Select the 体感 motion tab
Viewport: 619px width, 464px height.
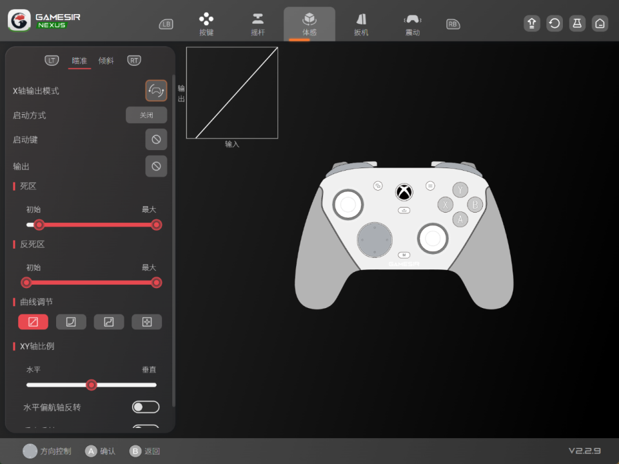[309, 24]
